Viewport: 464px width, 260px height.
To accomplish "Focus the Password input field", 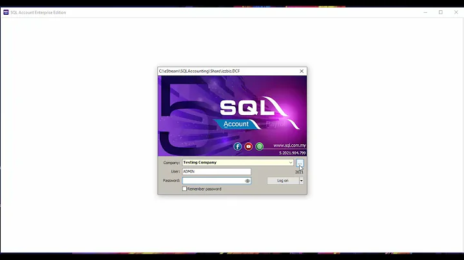I will point(217,181).
